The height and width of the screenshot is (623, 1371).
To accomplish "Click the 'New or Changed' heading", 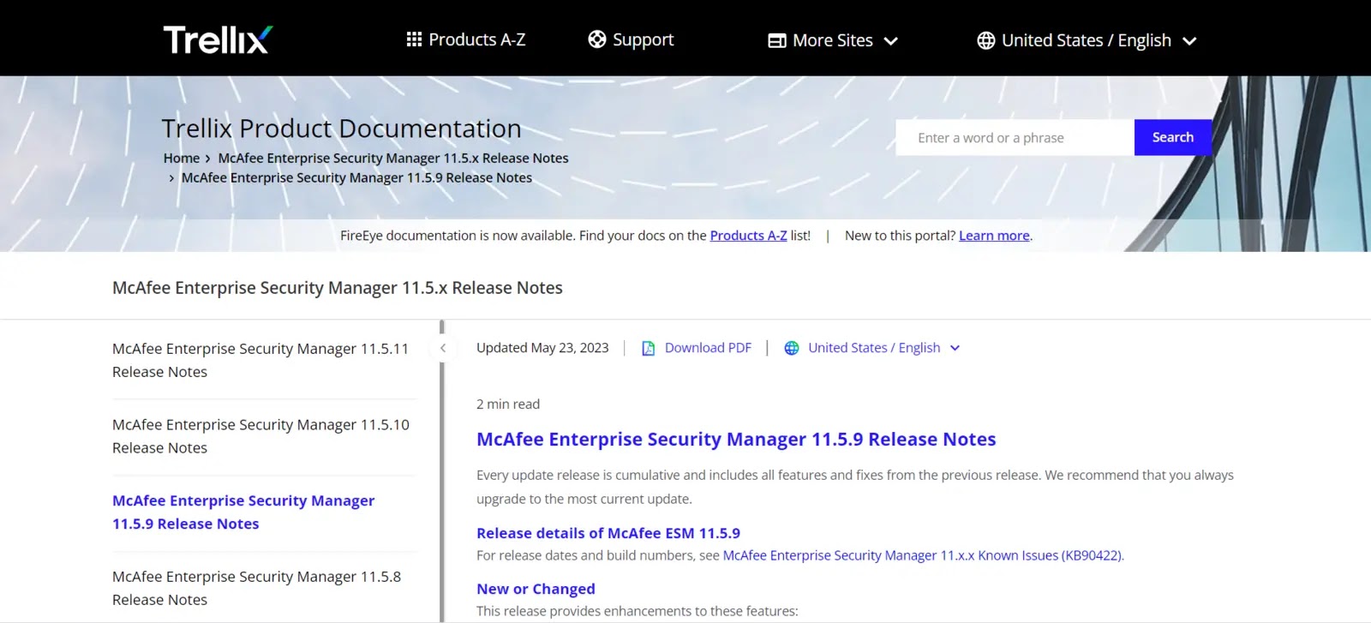I will (x=536, y=589).
